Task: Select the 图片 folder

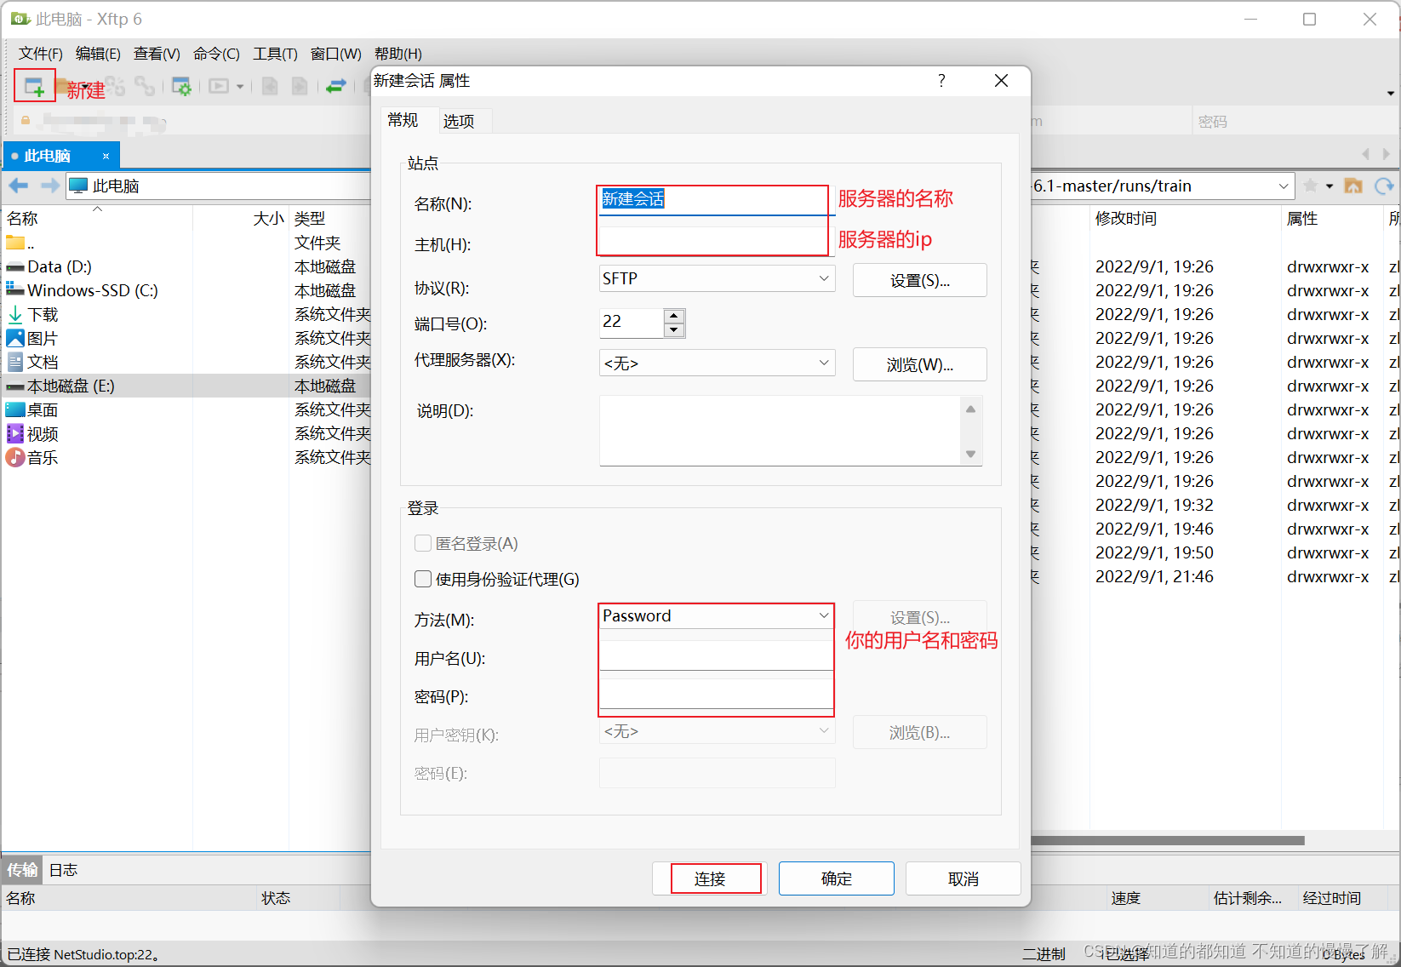Action: (32, 338)
